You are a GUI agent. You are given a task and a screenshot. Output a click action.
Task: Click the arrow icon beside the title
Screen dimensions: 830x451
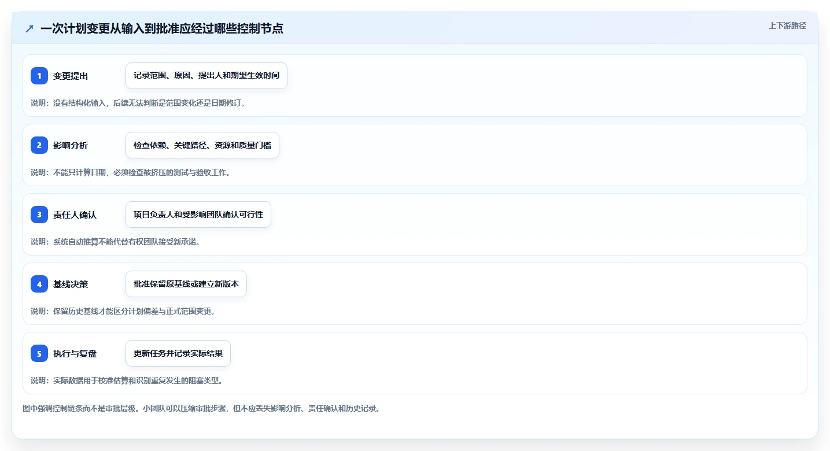coord(29,28)
